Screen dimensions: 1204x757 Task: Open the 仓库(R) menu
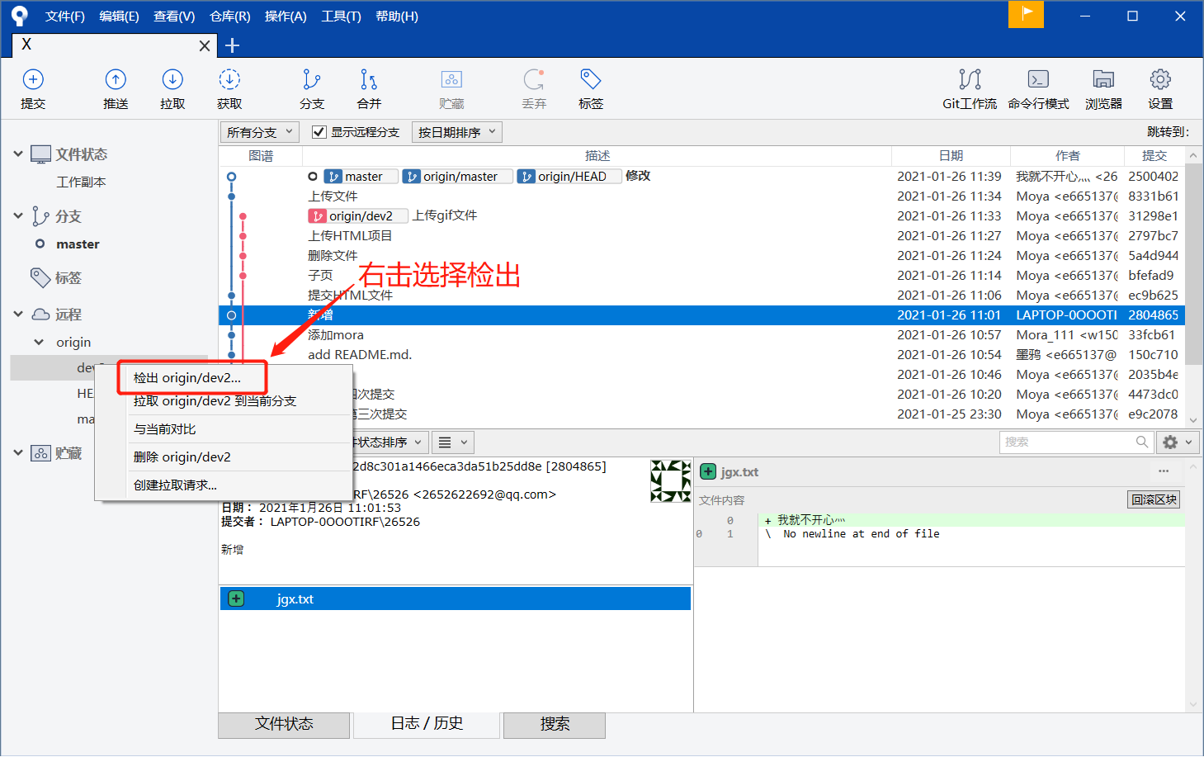229,16
